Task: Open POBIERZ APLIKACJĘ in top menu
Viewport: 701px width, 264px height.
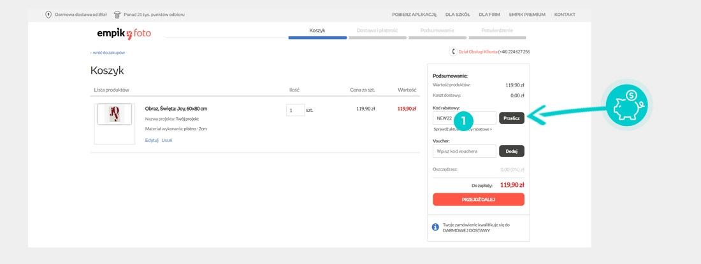Action: point(414,14)
